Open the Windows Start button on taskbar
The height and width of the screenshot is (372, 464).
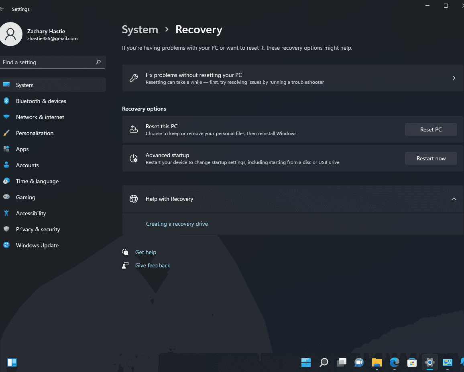coord(306,362)
